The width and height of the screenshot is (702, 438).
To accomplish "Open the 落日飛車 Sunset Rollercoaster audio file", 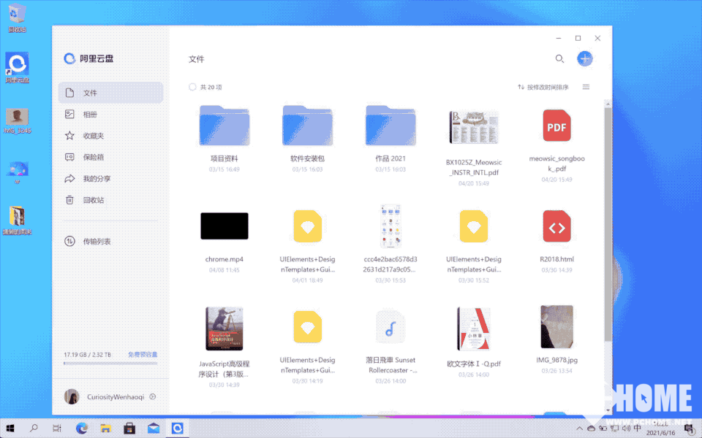I will 390,327.
